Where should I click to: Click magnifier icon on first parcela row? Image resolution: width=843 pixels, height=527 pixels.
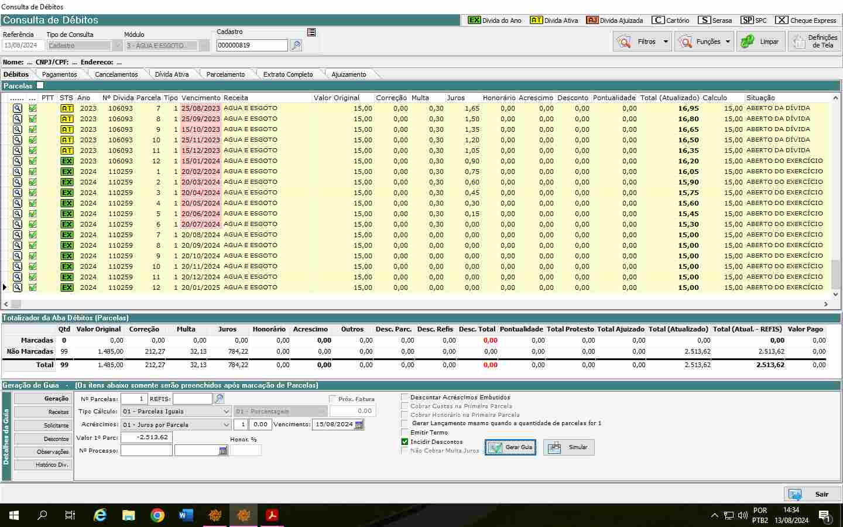(x=18, y=108)
